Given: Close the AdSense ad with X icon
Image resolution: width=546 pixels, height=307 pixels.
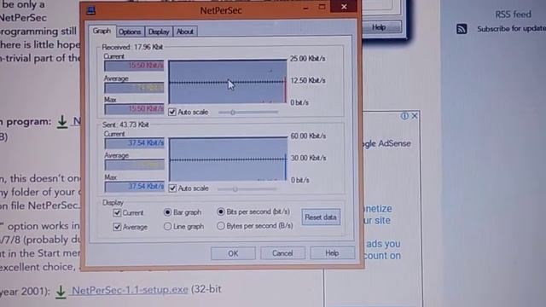Looking at the screenshot, I should coord(415,116).
